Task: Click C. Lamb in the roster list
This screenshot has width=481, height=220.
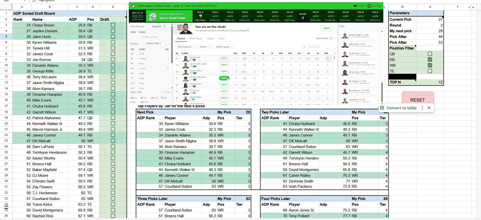Action: [x=142, y=68]
